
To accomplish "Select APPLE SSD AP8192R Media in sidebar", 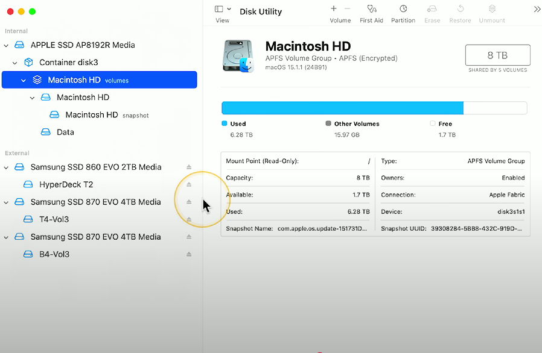I will [100, 45].
